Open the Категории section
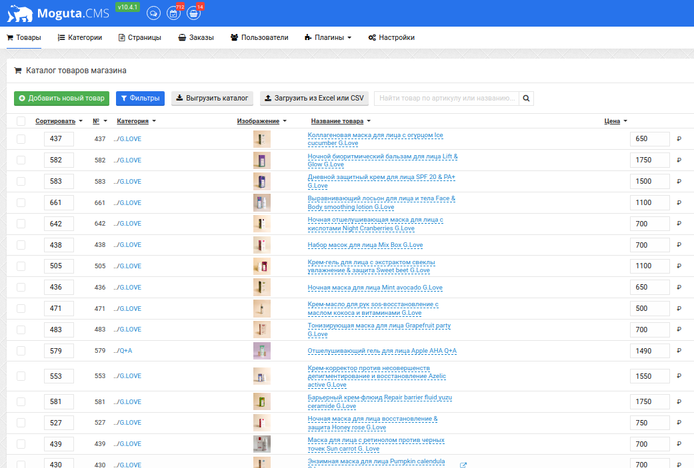The height and width of the screenshot is (468, 694). pyautogui.click(x=80, y=37)
